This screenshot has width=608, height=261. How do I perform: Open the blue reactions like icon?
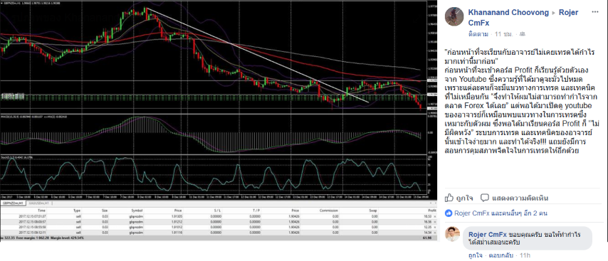click(x=449, y=213)
